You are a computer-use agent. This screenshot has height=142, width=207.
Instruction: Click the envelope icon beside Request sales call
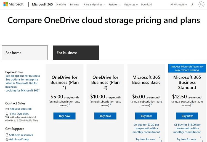coord(7,109)
